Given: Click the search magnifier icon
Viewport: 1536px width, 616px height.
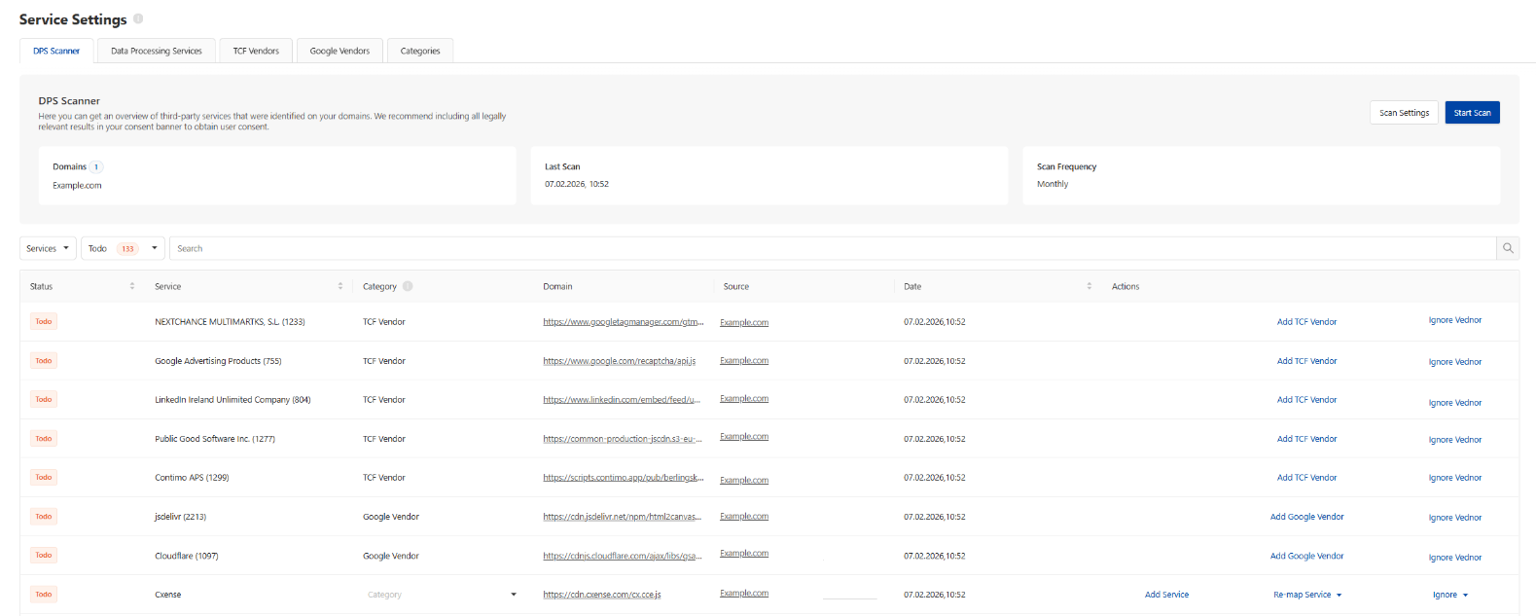Looking at the screenshot, I should click(1508, 248).
